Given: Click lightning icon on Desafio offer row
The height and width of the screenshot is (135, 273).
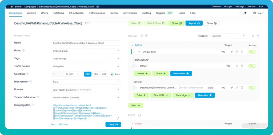Looking at the screenshot, I should click(232, 88).
